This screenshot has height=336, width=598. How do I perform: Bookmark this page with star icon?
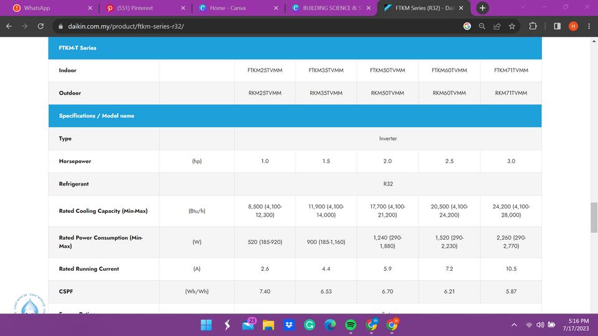point(512,26)
